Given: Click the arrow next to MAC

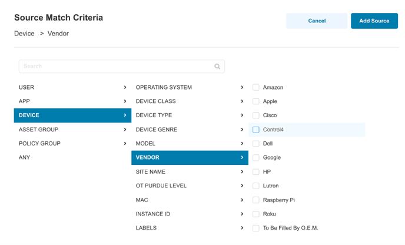Looking at the screenshot, I should 242,200.
